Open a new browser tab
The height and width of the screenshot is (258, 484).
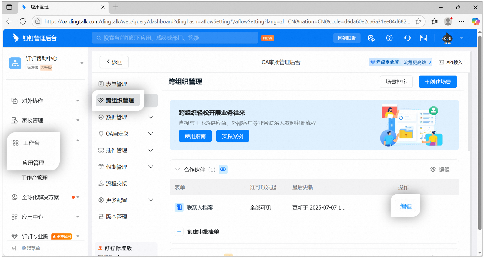coord(115,7)
